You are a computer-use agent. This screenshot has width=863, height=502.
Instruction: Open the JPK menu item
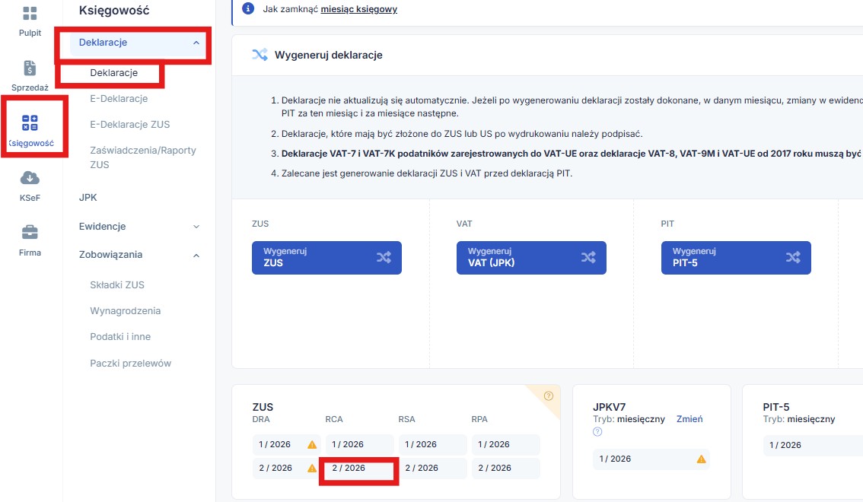(88, 198)
